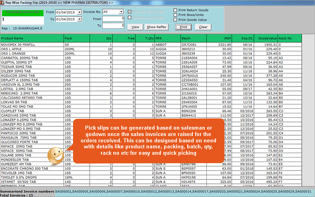This screenshot has width=315, height=197.
Task: Check the Print Goods Value option
Action: coord(176,20)
